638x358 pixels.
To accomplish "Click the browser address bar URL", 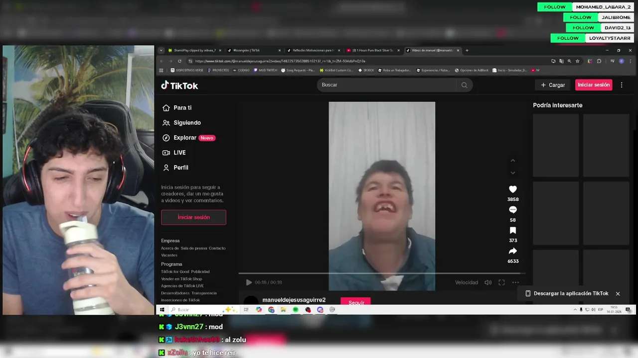I will [280, 61].
